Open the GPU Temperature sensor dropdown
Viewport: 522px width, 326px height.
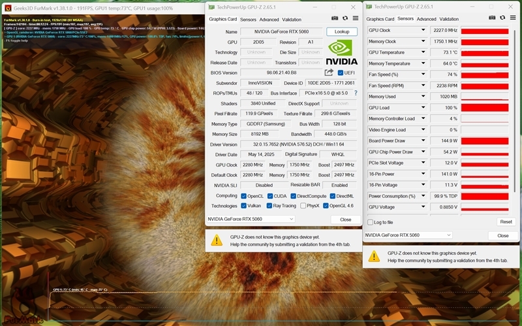click(423, 52)
